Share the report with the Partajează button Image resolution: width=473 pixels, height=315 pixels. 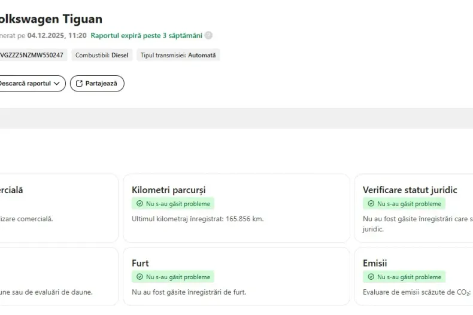[x=97, y=84]
